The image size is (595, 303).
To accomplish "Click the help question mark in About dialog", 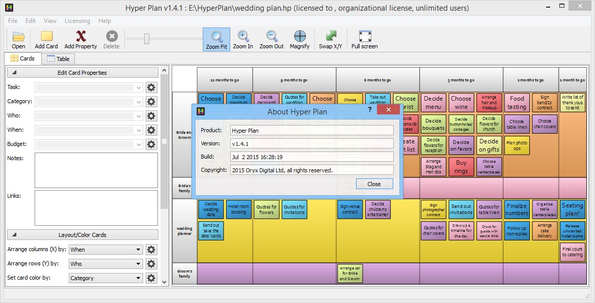I will point(370,109).
